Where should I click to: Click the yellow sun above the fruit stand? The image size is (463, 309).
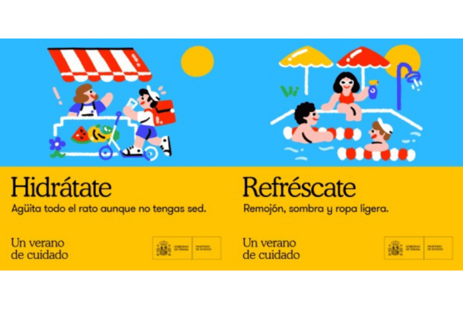pyautogui.click(x=198, y=61)
